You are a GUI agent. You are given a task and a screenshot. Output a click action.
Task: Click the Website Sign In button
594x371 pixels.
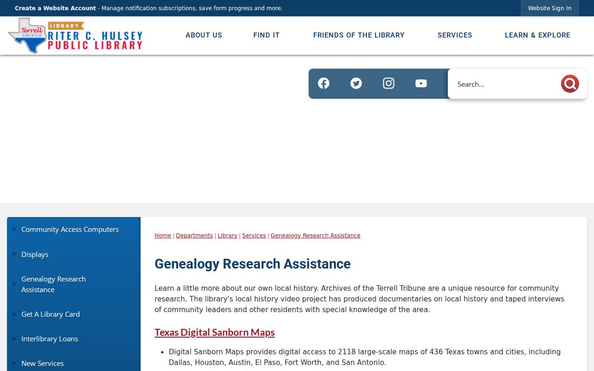point(549,8)
